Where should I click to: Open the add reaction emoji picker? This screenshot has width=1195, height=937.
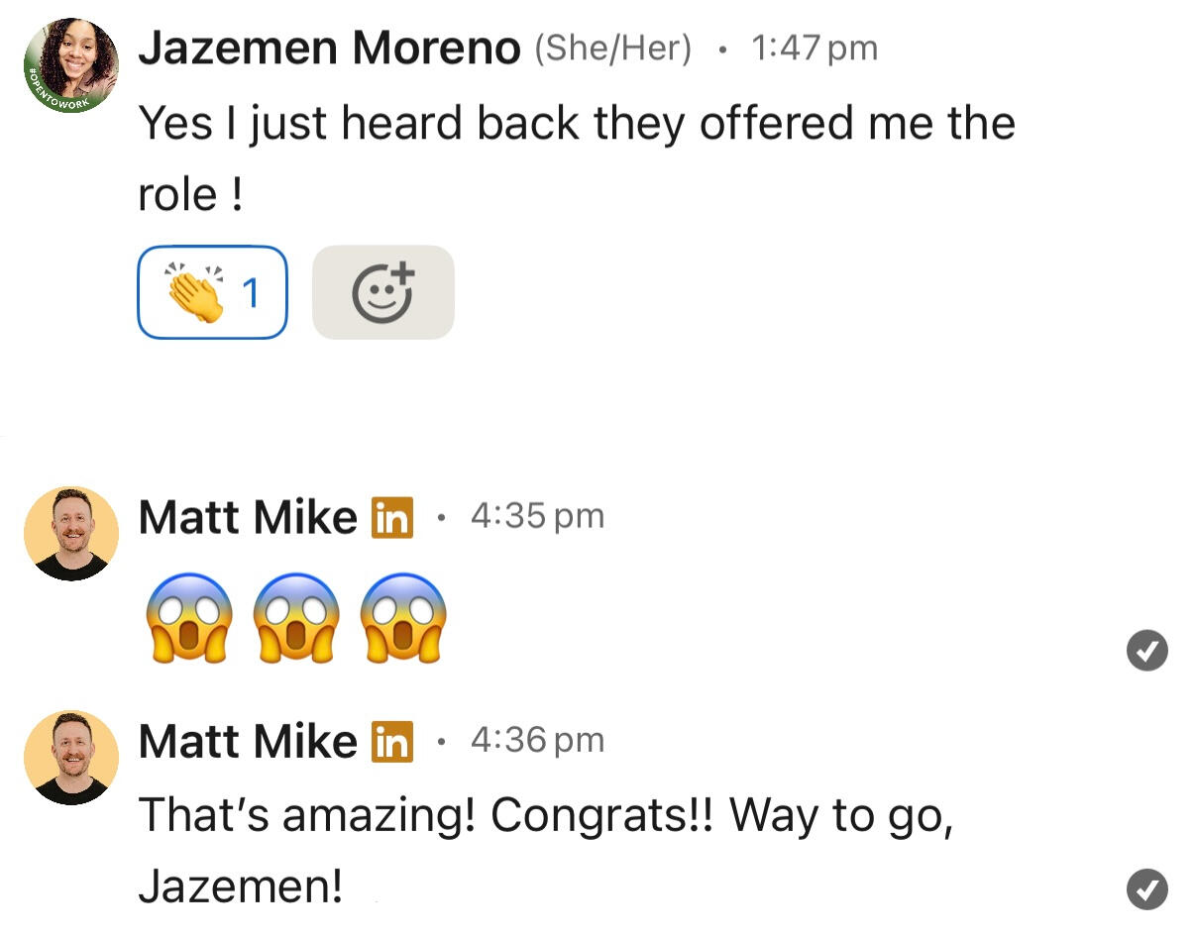pyautogui.click(x=382, y=292)
